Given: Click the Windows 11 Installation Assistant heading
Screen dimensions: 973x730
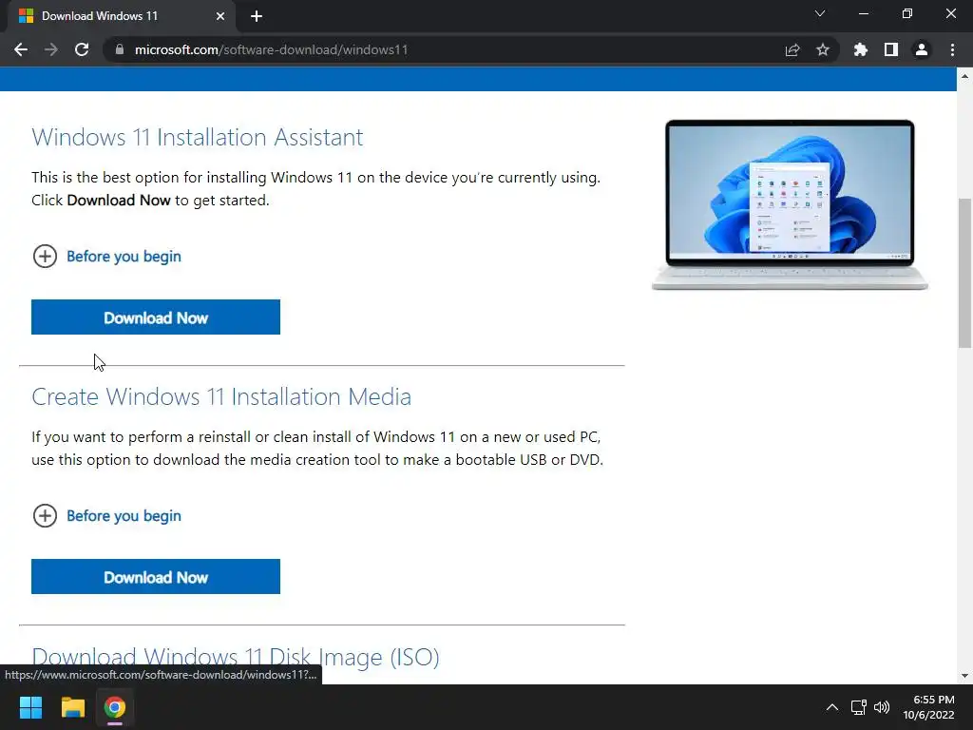Looking at the screenshot, I should coord(198,137).
